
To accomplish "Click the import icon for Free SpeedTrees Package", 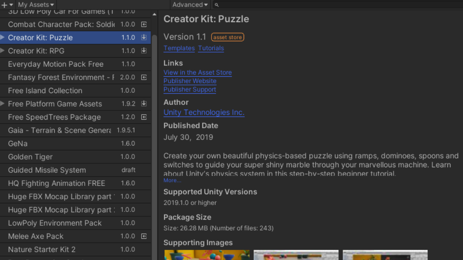I will (x=144, y=117).
